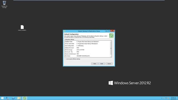Viewport: 178px width, 100px height.
Task: Click the settings list scrollbar up arrow
Action: coord(111,41)
